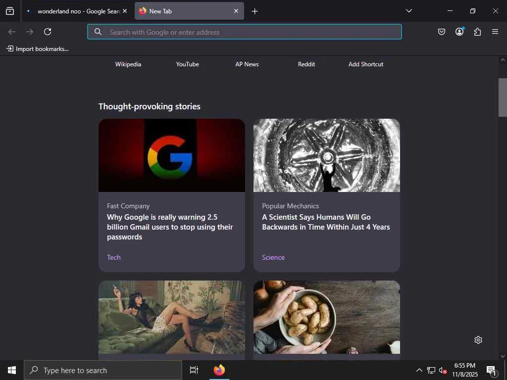The width and height of the screenshot is (507, 380).
Task: Read the Gmail passwords warning headline
Action: 170,227
